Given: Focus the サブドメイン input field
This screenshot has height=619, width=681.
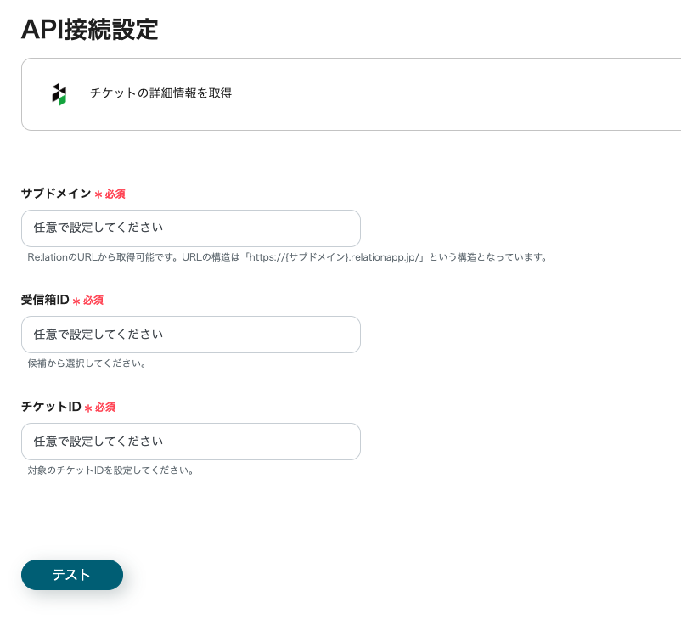Looking at the screenshot, I should 190,228.
